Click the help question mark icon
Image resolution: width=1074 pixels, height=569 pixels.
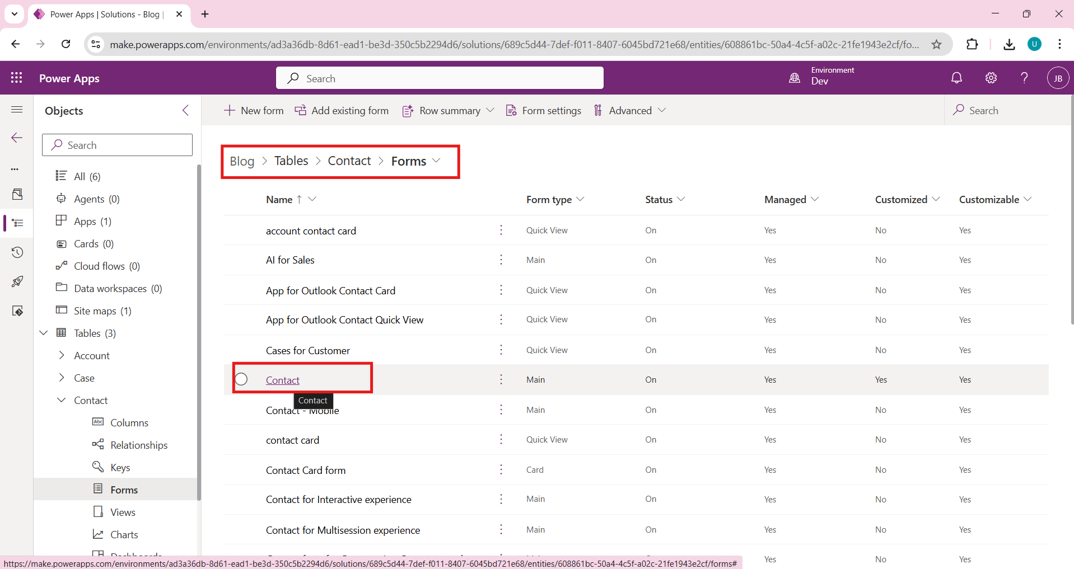click(x=1024, y=78)
